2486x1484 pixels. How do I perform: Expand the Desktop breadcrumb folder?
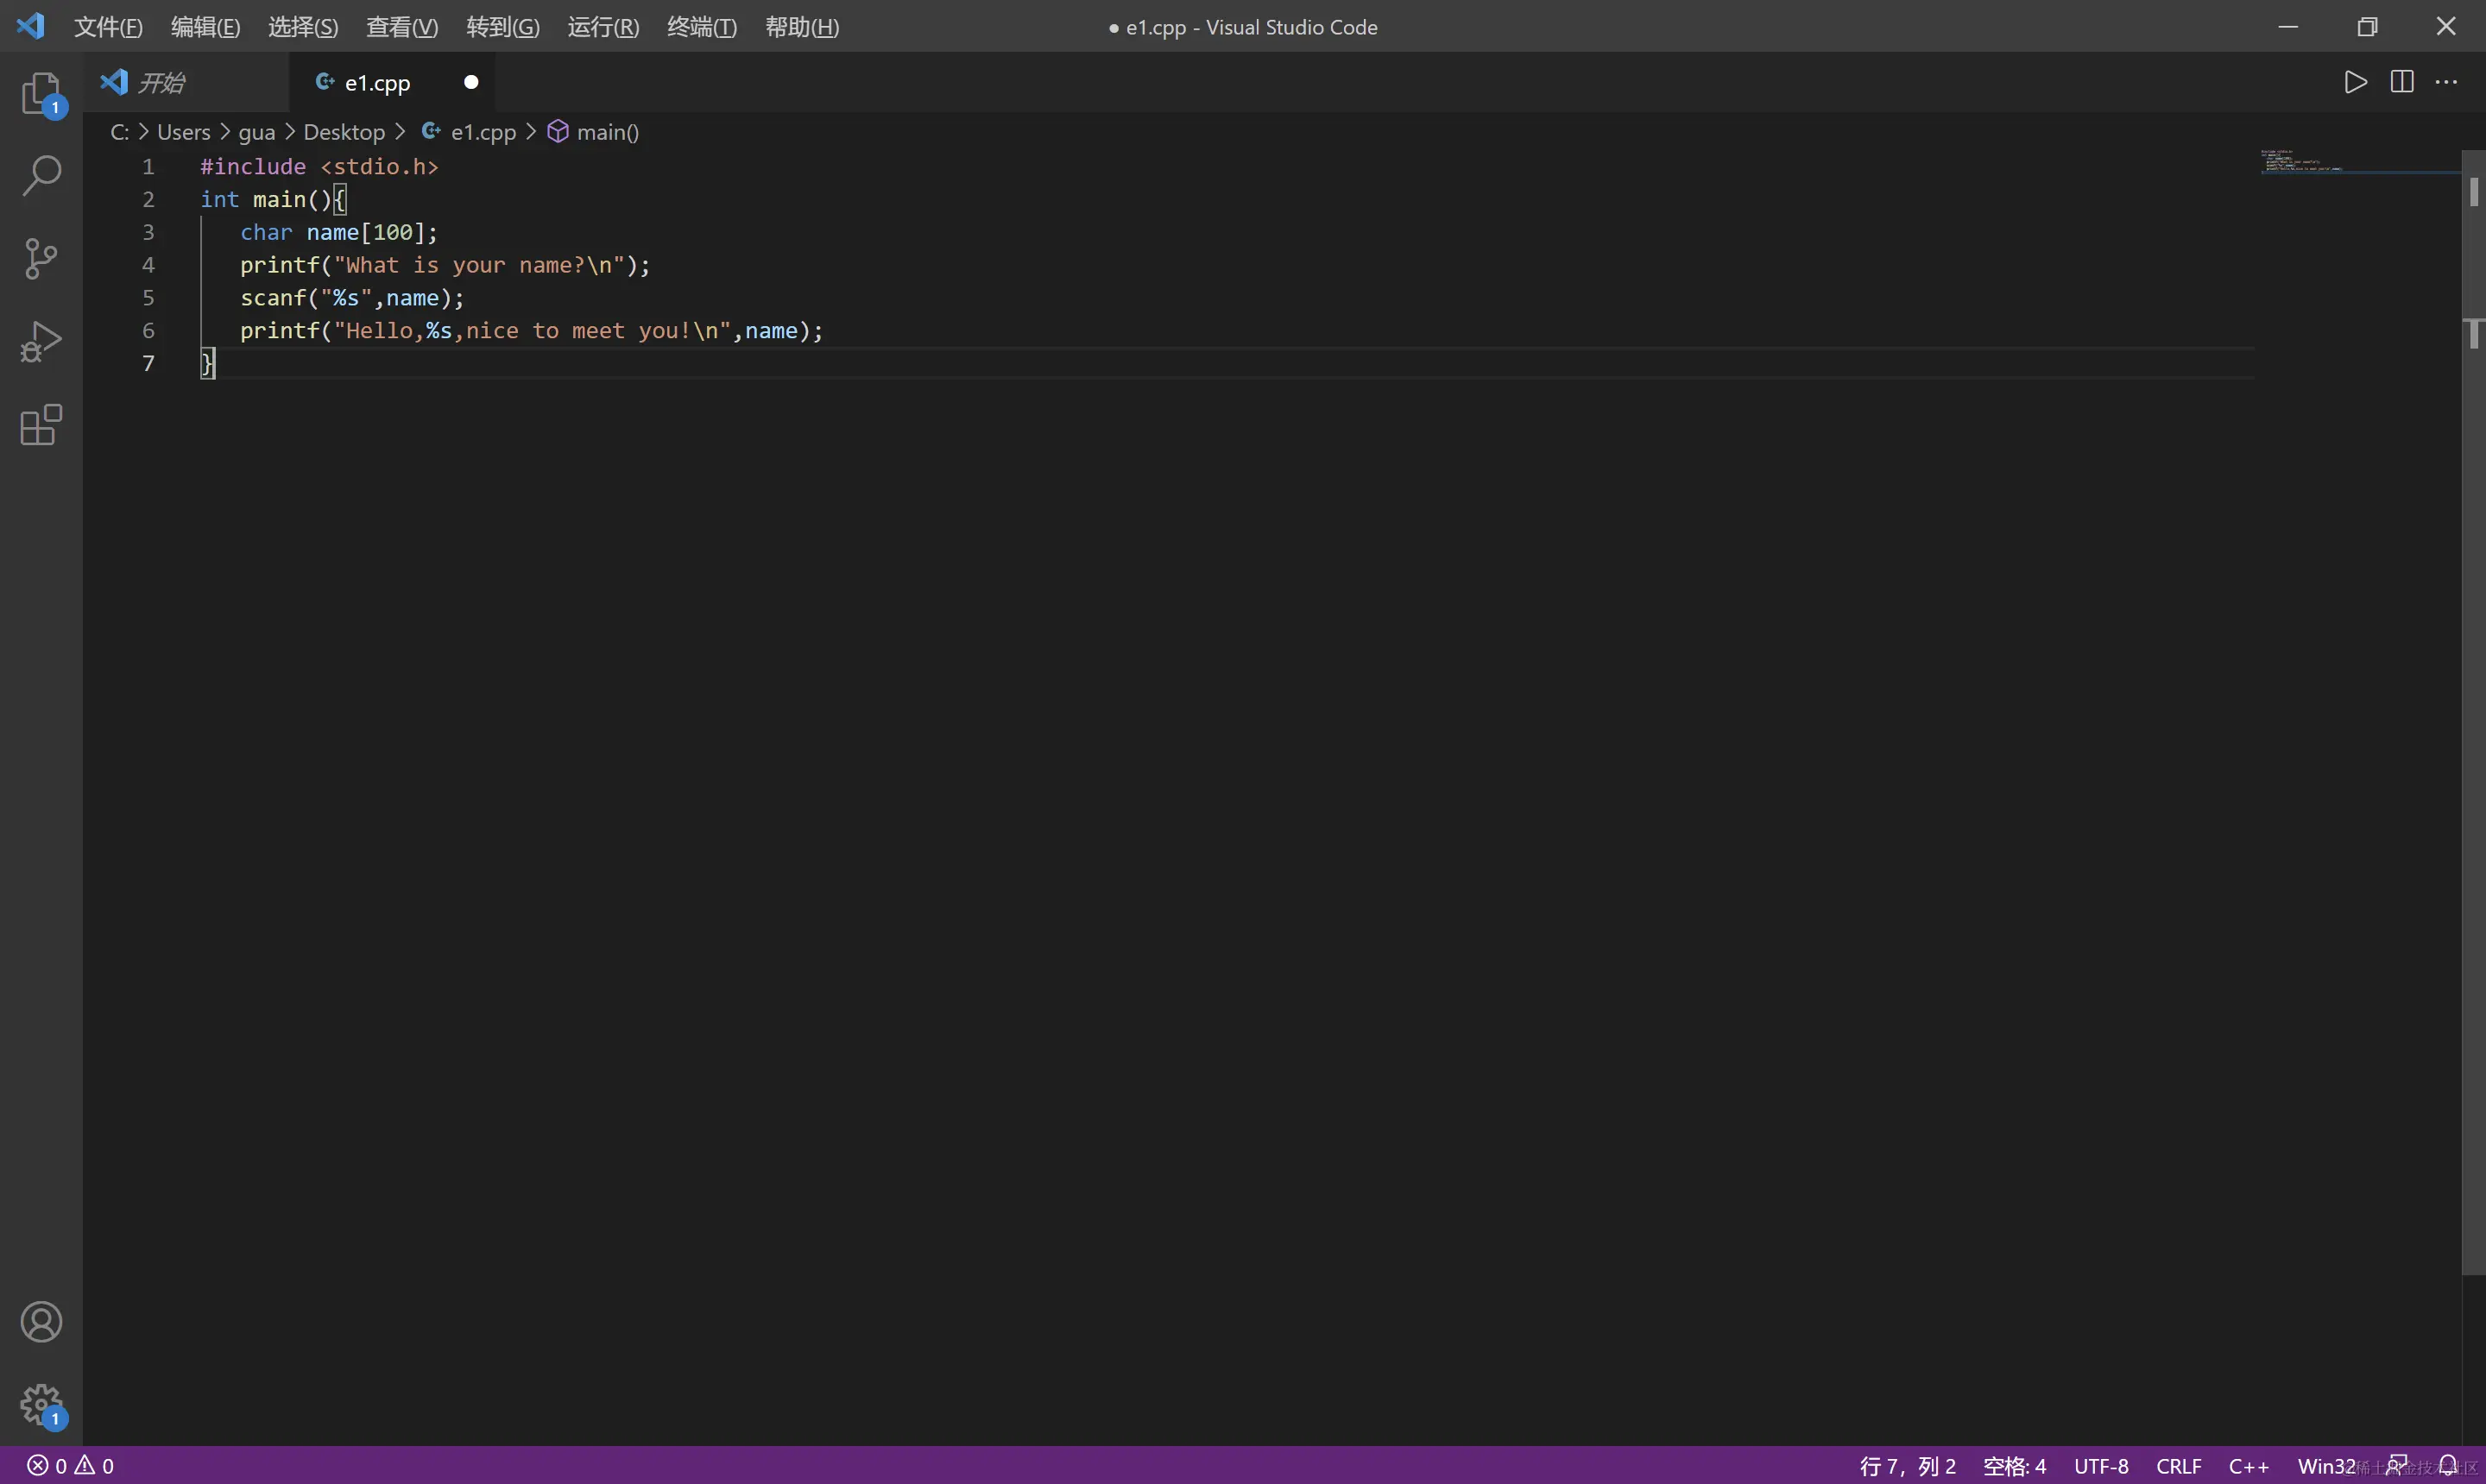(x=344, y=132)
